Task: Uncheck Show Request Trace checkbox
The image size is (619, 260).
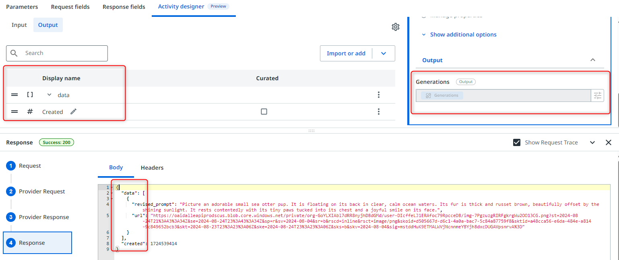Action: point(517,142)
